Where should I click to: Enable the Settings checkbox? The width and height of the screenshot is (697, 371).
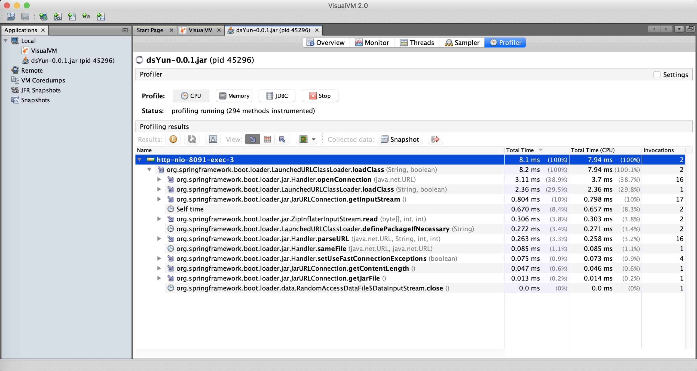pos(657,74)
